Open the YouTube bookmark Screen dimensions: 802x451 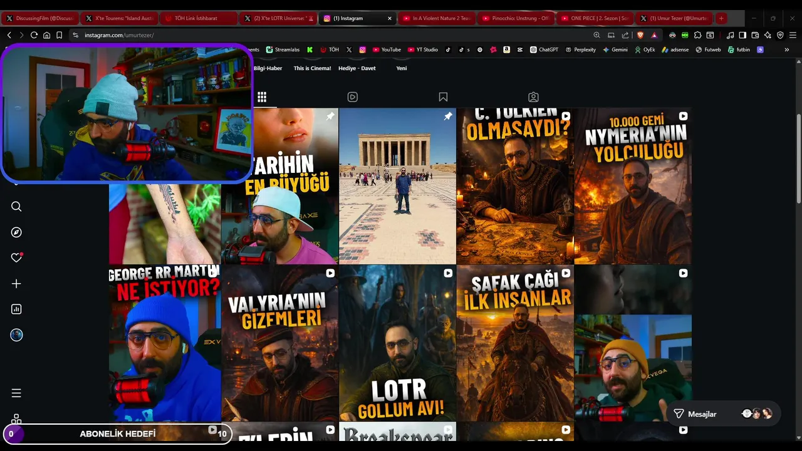[387, 49]
